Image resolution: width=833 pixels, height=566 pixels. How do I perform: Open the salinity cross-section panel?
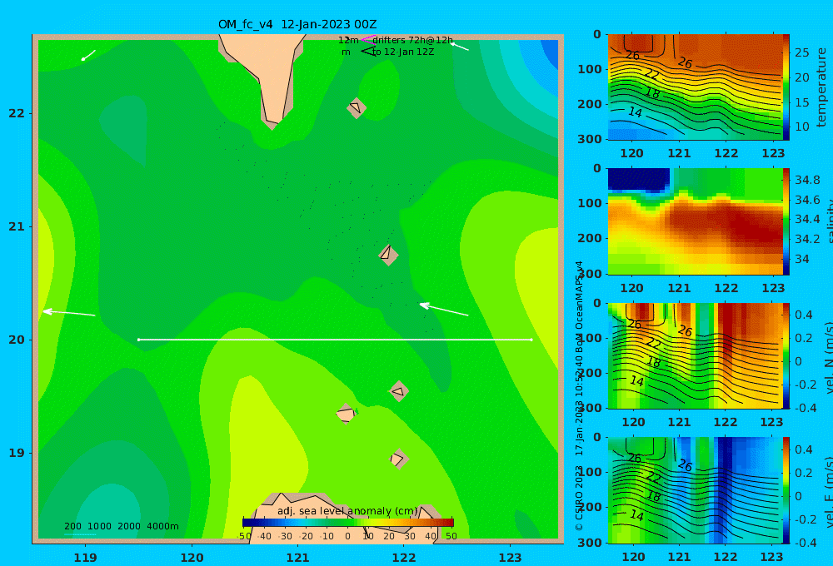tap(695, 221)
